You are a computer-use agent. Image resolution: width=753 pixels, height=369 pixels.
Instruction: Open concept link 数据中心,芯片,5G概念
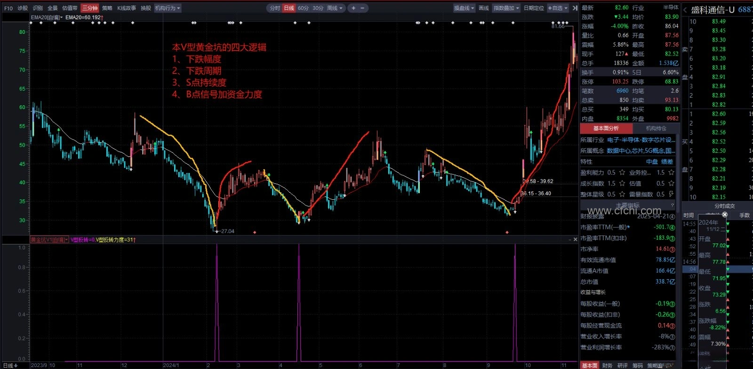click(641, 151)
